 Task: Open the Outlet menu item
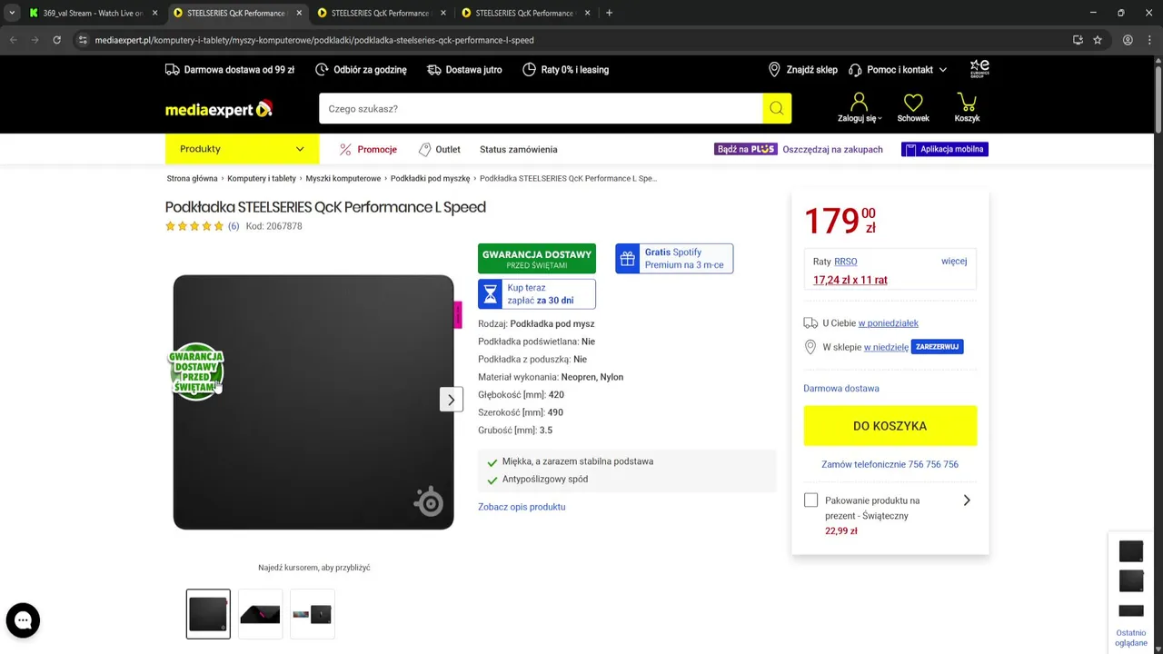point(440,149)
